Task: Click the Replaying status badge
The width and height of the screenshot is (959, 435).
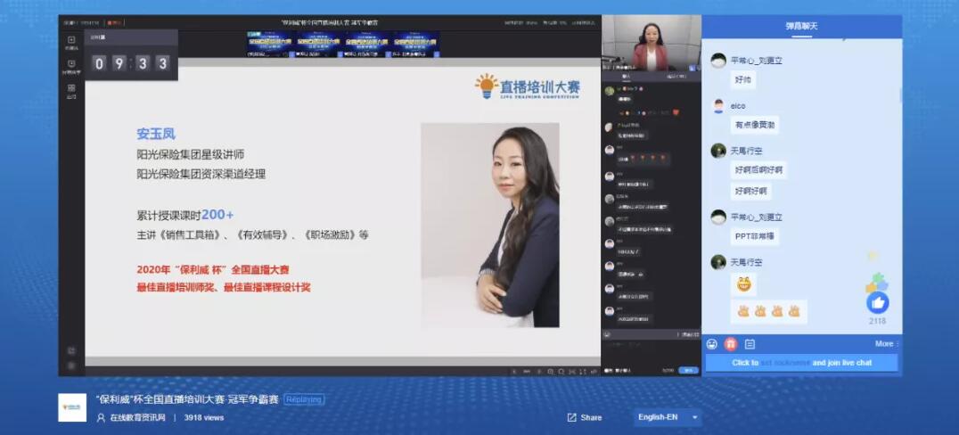Action: tap(304, 400)
